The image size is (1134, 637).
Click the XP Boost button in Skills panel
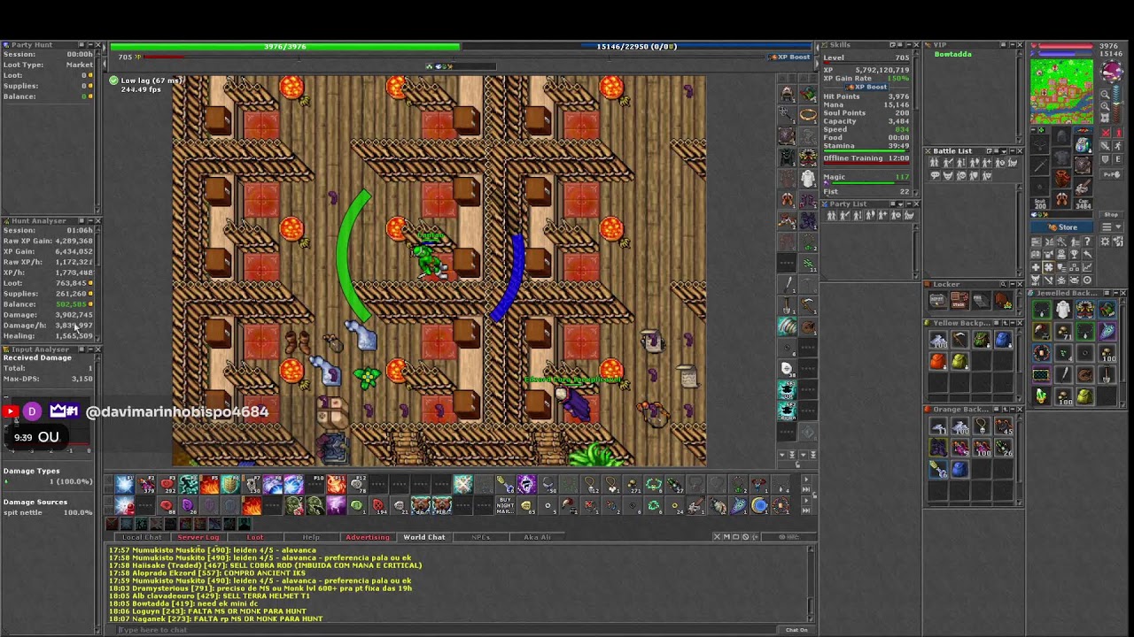click(x=867, y=87)
